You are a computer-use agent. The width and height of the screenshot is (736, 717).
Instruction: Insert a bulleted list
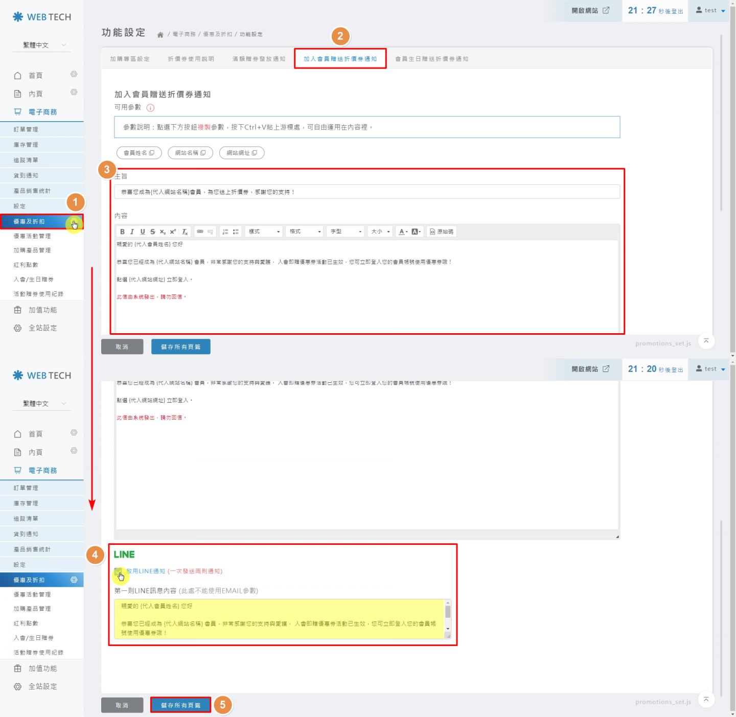(x=236, y=232)
